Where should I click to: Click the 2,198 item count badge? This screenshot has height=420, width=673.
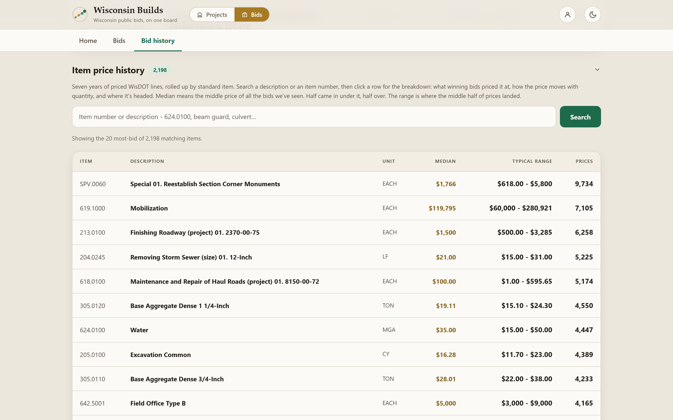(x=160, y=70)
